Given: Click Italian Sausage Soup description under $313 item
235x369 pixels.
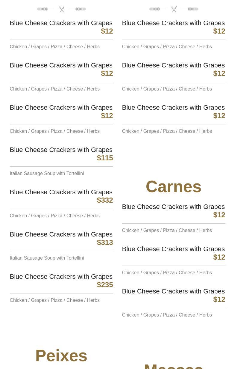Looking at the screenshot, I should click(47, 258).
